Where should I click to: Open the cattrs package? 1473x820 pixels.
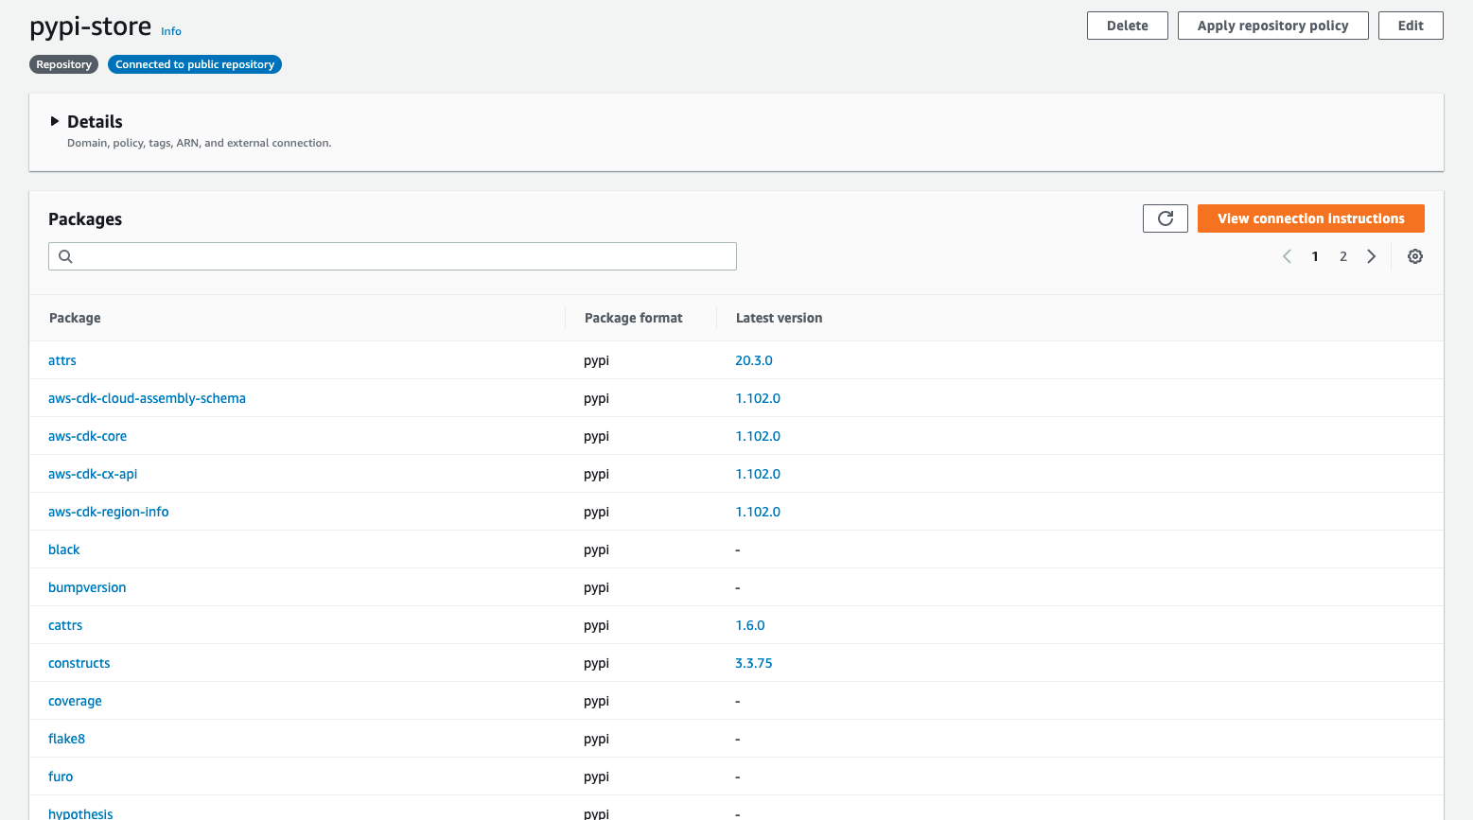[x=65, y=625]
